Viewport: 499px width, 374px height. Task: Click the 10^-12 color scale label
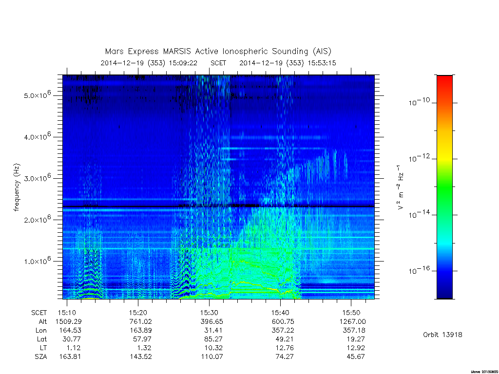pos(419,158)
